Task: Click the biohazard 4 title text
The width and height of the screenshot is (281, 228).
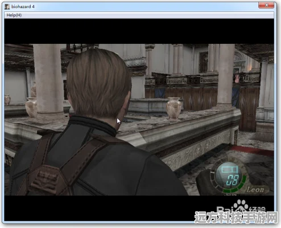Action: 23,7
